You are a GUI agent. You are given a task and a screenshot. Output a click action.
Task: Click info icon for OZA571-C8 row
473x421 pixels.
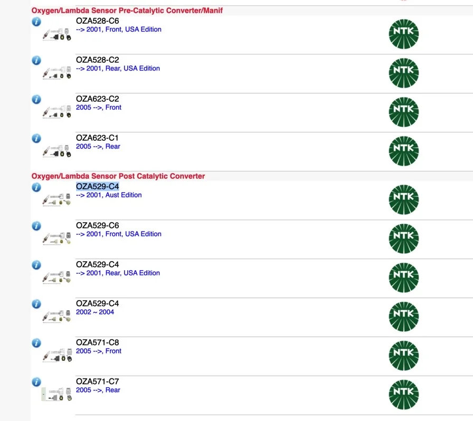click(x=36, y=343)
